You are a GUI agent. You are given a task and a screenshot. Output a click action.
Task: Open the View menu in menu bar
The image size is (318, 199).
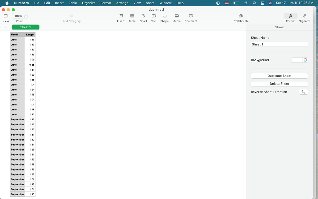137,3
